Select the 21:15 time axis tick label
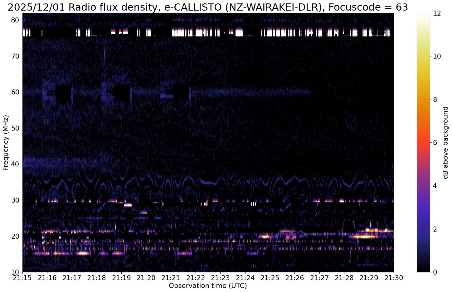 click(22, 278)
